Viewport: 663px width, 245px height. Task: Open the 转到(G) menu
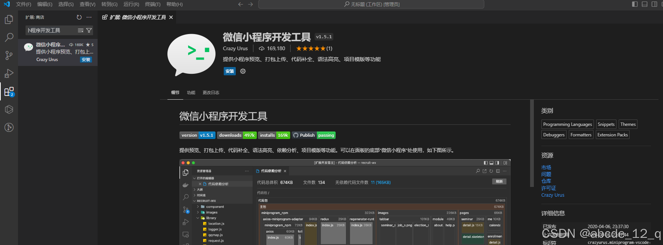pos(109,4)
